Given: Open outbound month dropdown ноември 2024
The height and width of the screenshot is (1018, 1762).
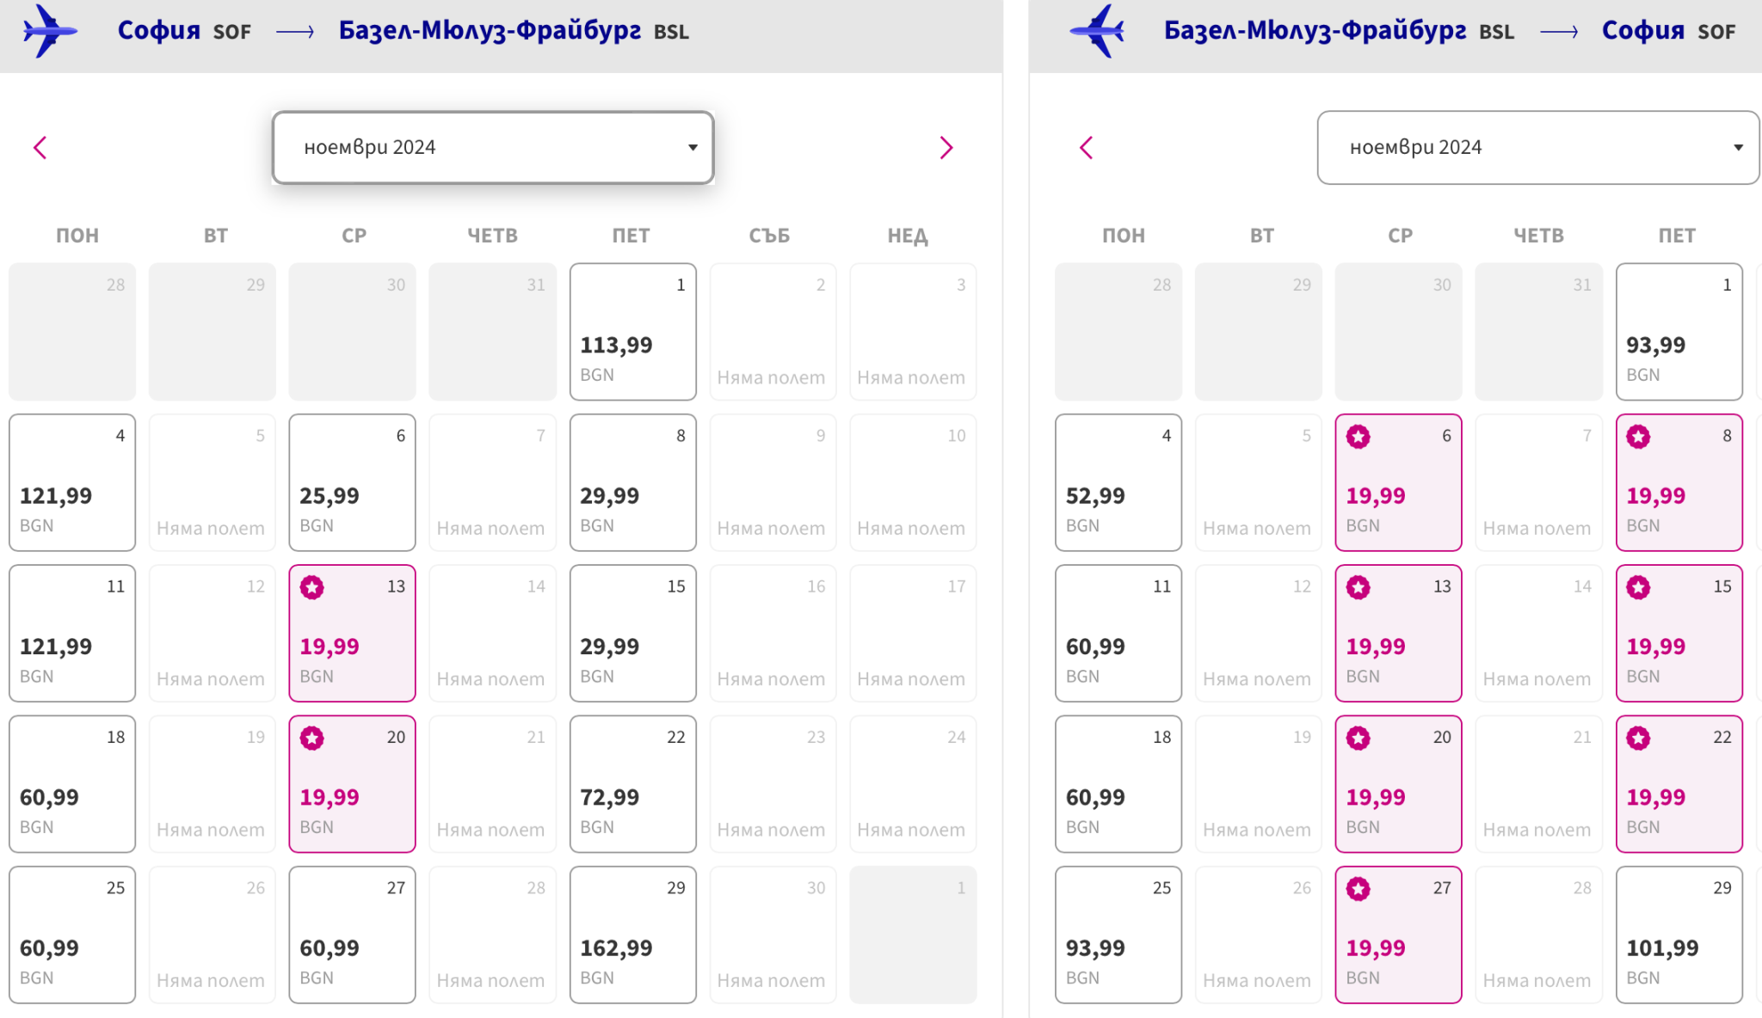Looking at the screenshot, I should point(493,147).
